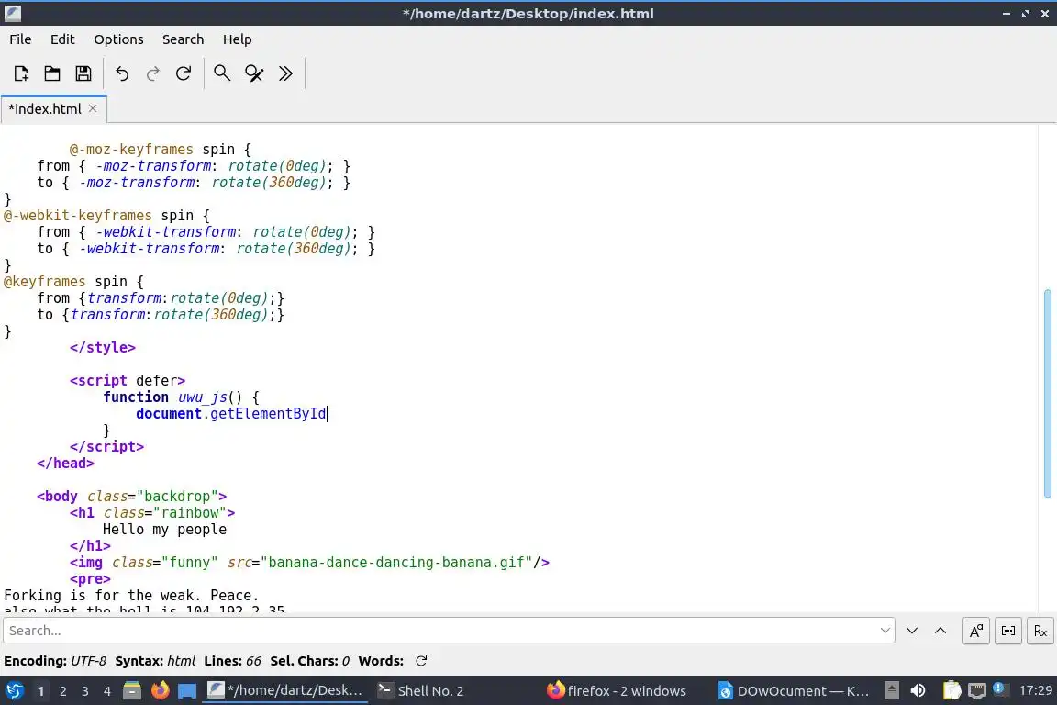The image size is (1057, 705).
Task: Open the Options menu
Action: coord(118,39)
